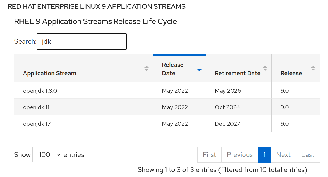Viewport: 328px width, 177px height.
Task: Click the Oct 2024 retirement date cell
Action: coord(227,107)
